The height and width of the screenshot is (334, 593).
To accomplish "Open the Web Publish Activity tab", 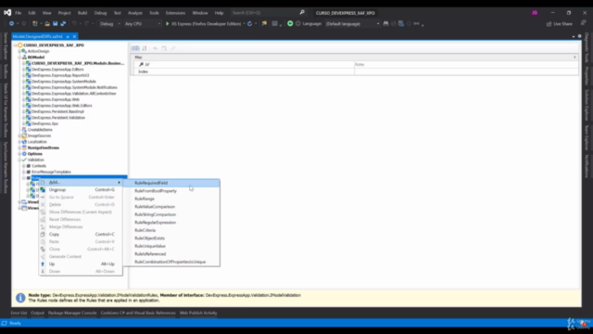I will [x=198, y=314].
